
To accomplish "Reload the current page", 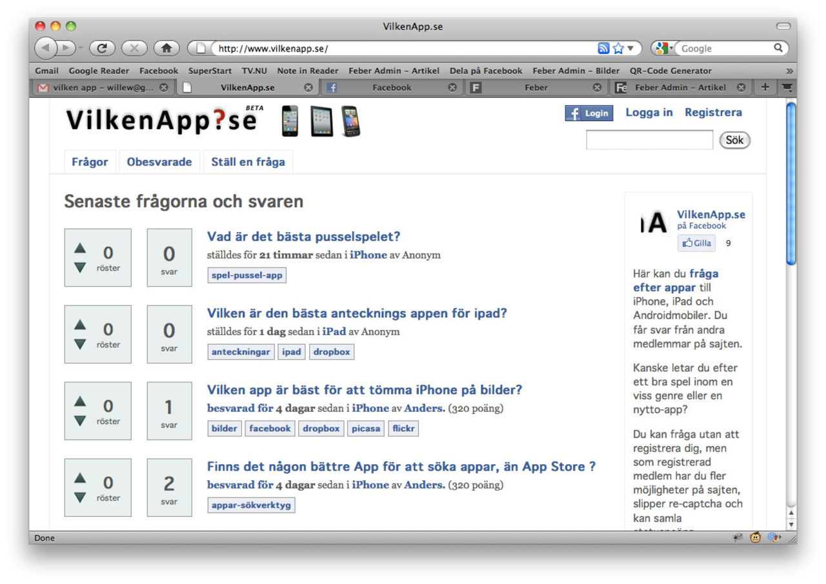I will click(102, 48).
